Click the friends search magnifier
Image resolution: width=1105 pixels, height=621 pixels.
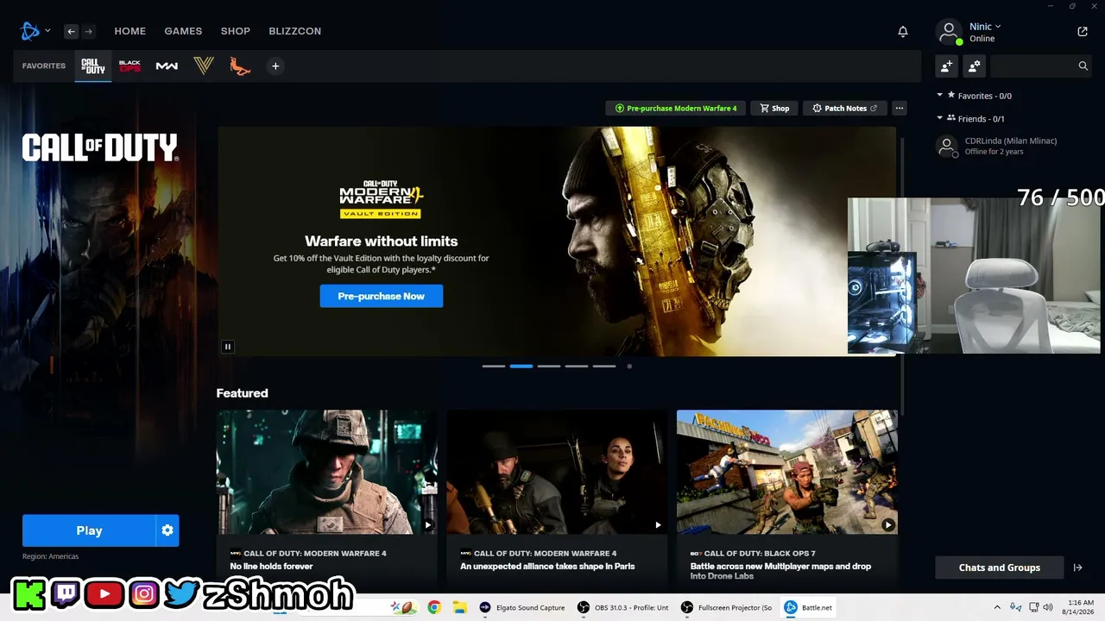(x=1083, y=66)
